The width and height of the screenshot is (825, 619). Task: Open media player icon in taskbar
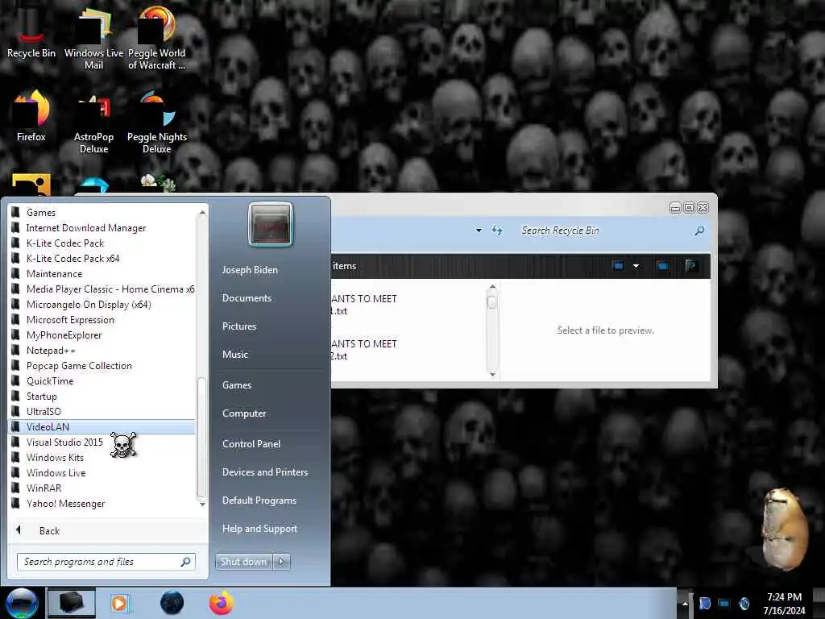coord(120,603)
